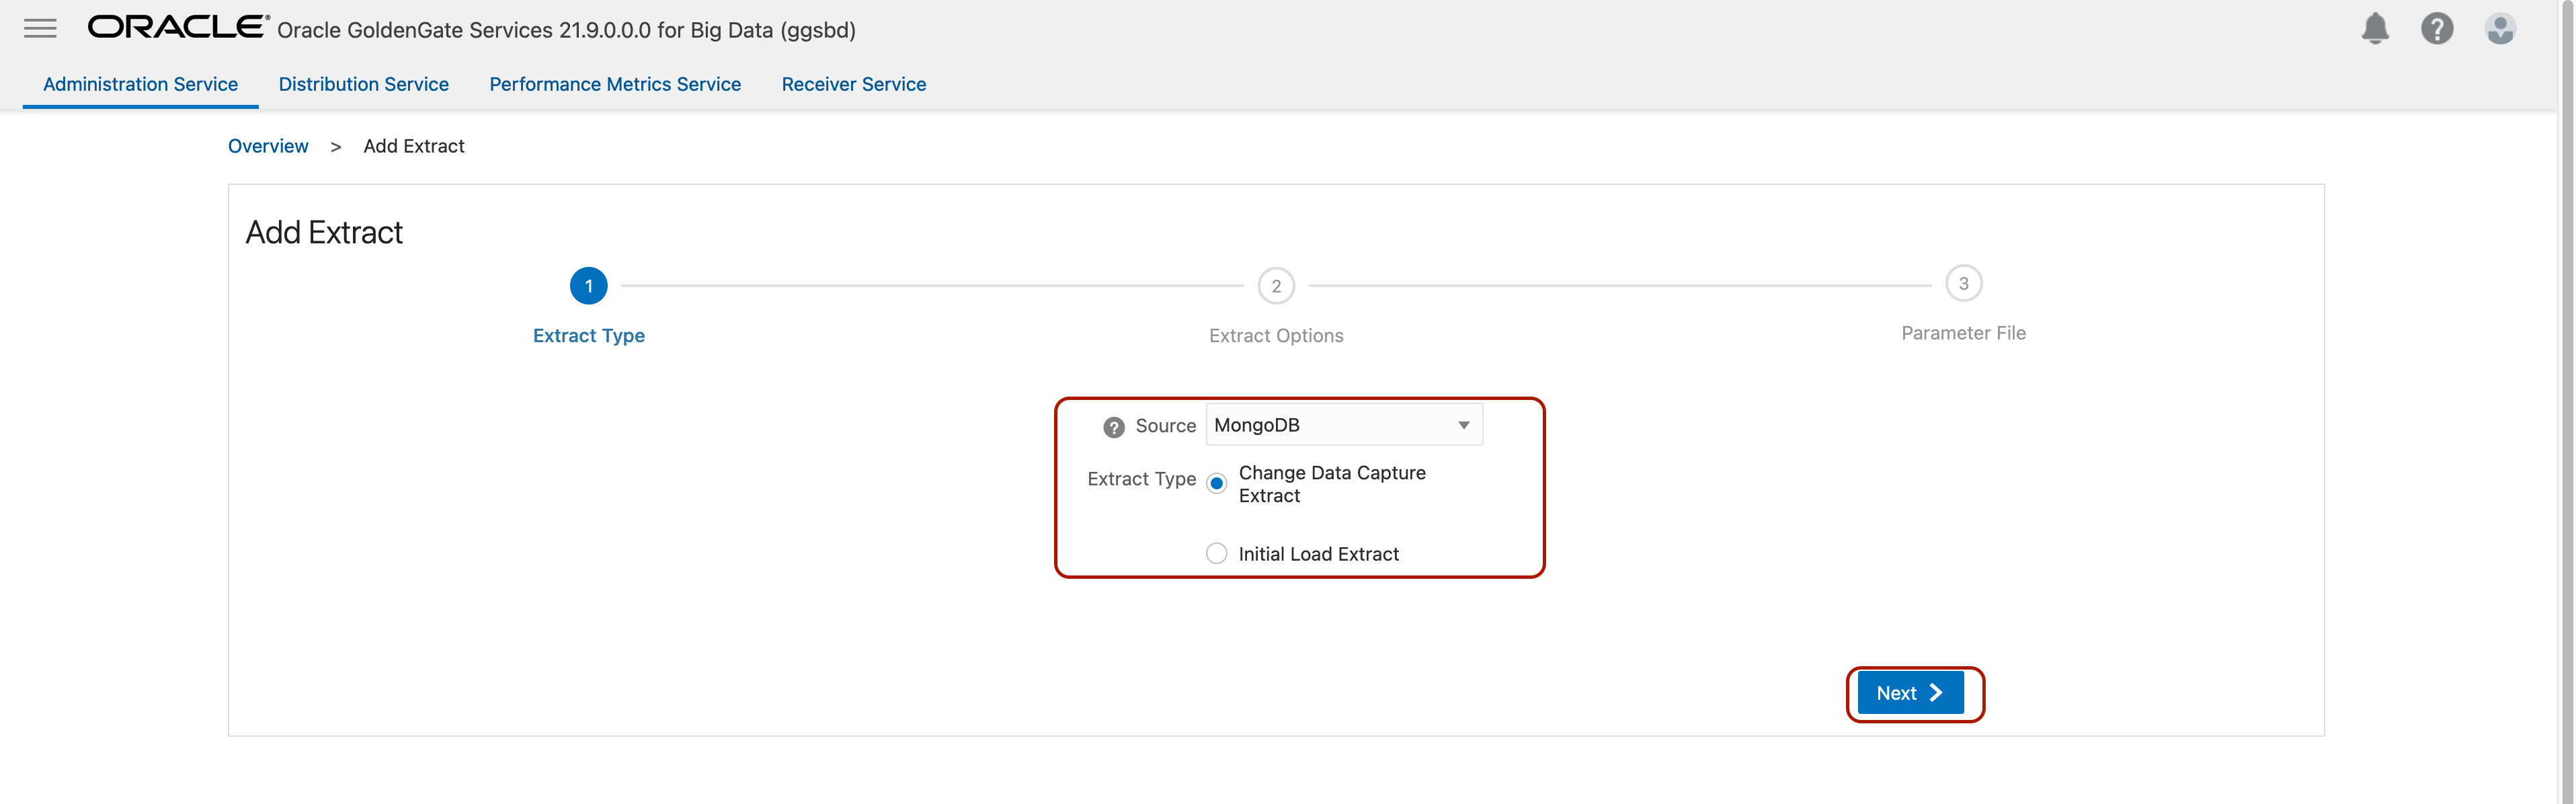Click step 2 Extract Options circle
This screenshot has height=804, width=2576.
coord(1275,286)
